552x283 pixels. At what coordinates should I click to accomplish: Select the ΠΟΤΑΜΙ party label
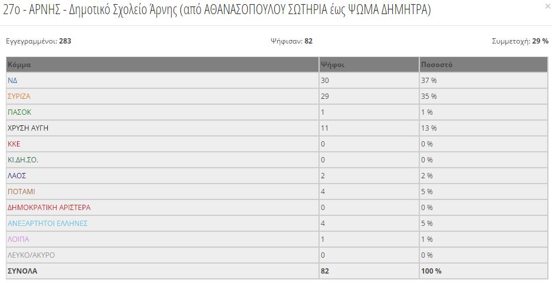21,192
